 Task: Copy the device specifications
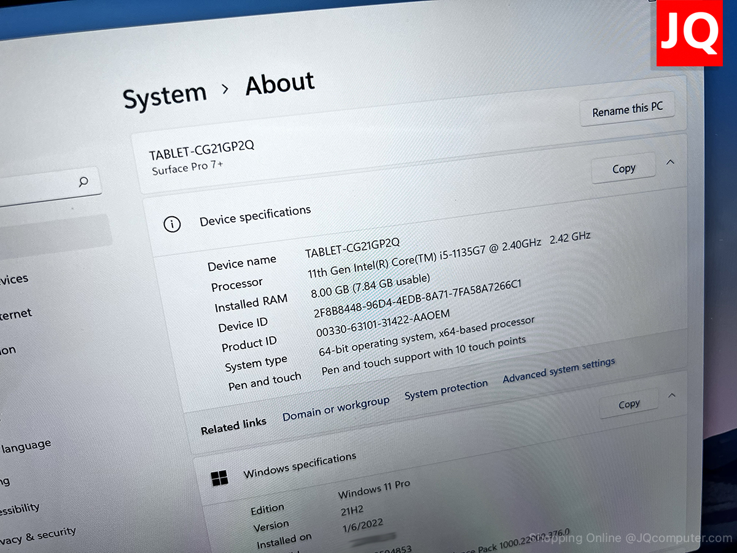coord(623,168)
